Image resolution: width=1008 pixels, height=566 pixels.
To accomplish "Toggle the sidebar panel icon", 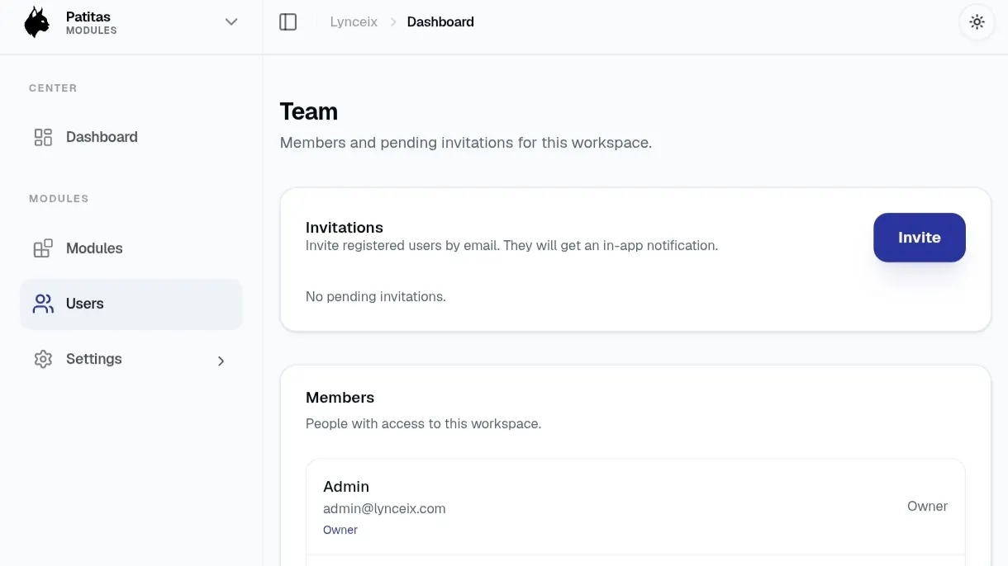I will point(288,22).
